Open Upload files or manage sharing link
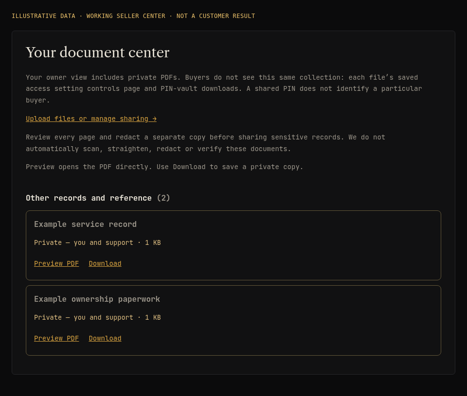Image resolution: width=467 pixels, height=396 pixels. (91, 119)
